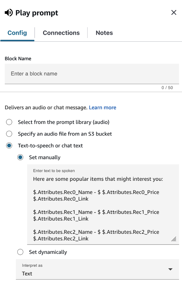Screen dimensions: 182x285
Task: Select Text-to-speech or chat text option
Action: pos(9,146)
